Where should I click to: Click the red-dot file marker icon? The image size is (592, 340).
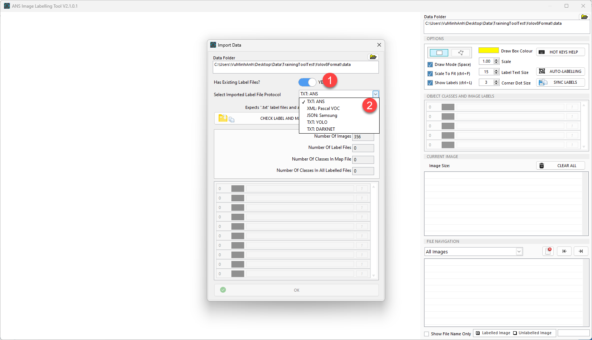548,251
